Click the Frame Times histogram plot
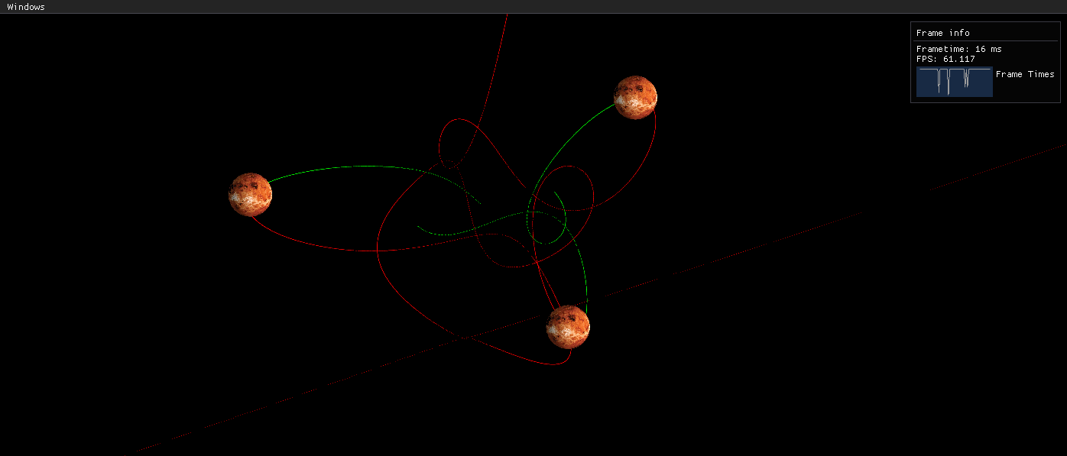 point(954,82)
